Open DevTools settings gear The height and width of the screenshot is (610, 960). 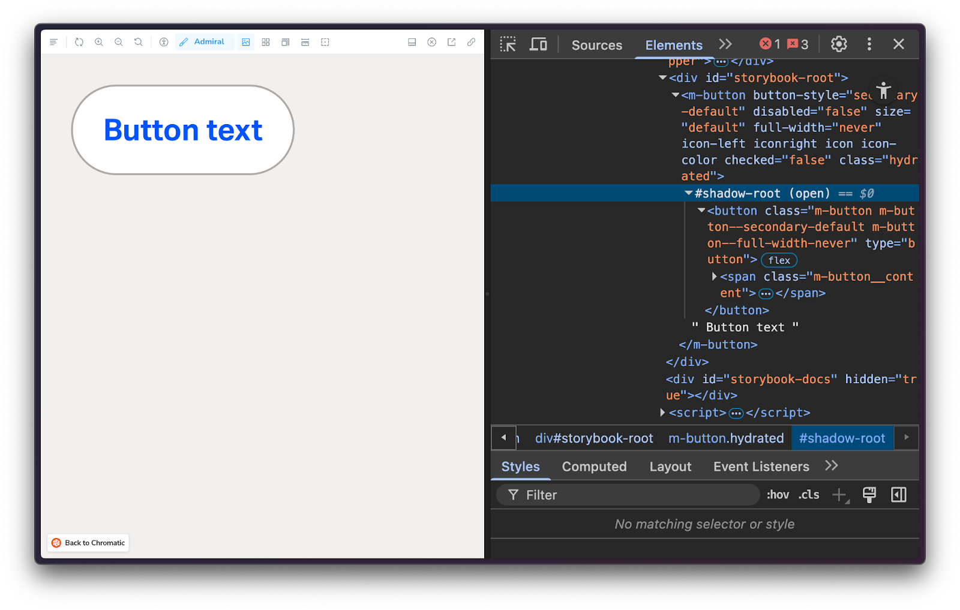(838, 44)
